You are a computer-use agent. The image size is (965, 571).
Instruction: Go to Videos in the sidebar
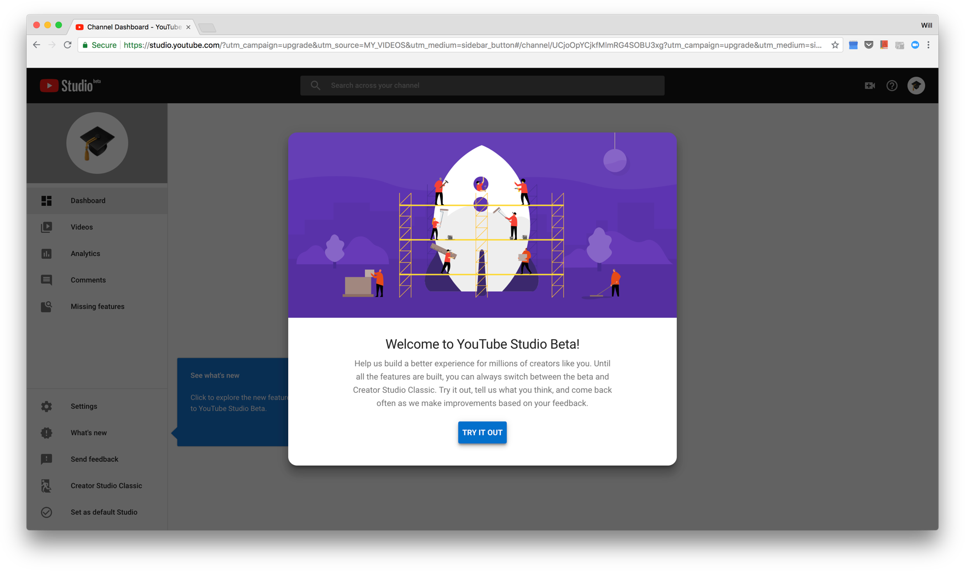pyautogui.click(x=97, y=227)
